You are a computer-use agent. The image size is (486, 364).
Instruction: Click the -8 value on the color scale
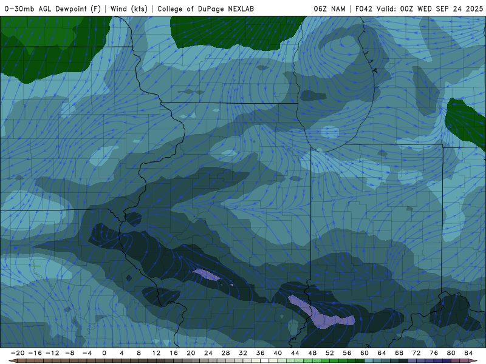[69, 353]
